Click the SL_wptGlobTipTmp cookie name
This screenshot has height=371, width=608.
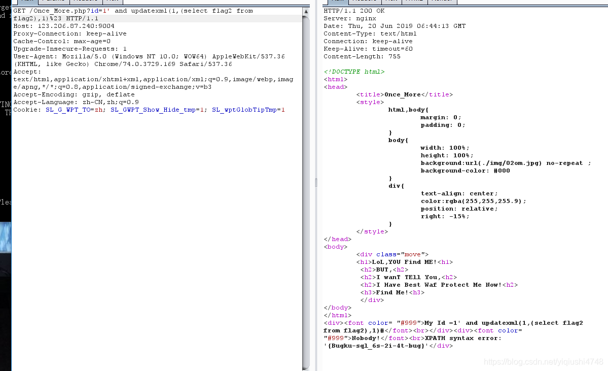point(244,110)
